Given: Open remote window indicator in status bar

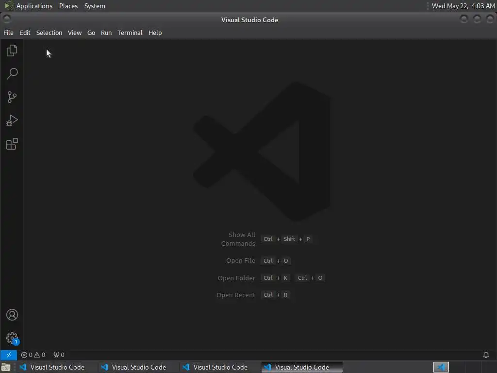Looking at the screenshot, I should (x=9, y=355).
